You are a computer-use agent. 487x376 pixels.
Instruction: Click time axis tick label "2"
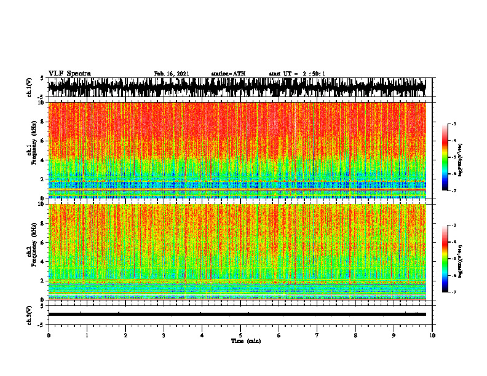(125, 335)
